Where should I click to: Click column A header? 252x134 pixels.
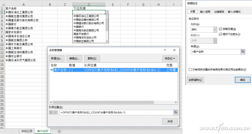click(24, 4)
